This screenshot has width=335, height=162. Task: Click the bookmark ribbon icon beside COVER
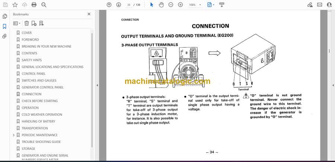18,33
